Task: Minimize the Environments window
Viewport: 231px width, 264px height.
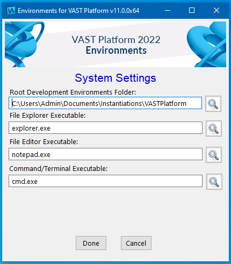Action: (168, 10)
